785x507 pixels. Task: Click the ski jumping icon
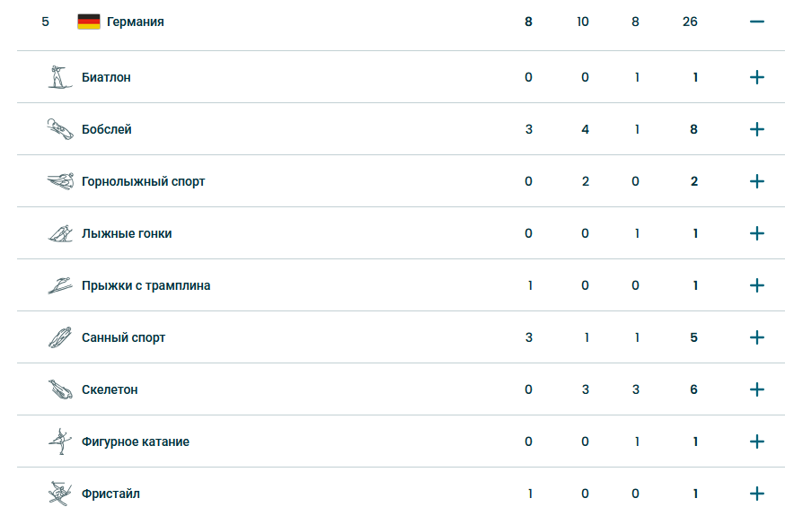(x=60, y=285)
